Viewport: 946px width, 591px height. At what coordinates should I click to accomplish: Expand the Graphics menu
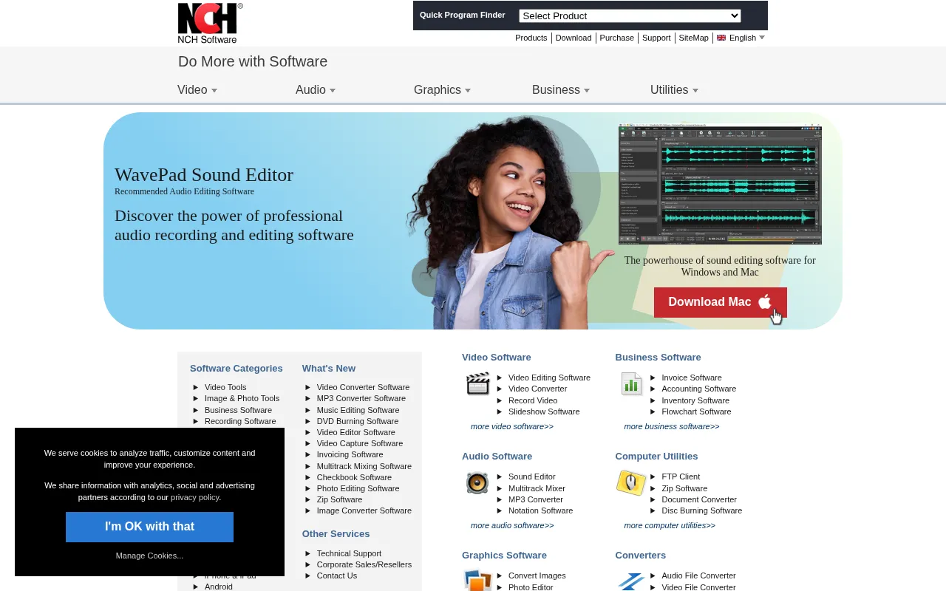[x=442, y=90]
